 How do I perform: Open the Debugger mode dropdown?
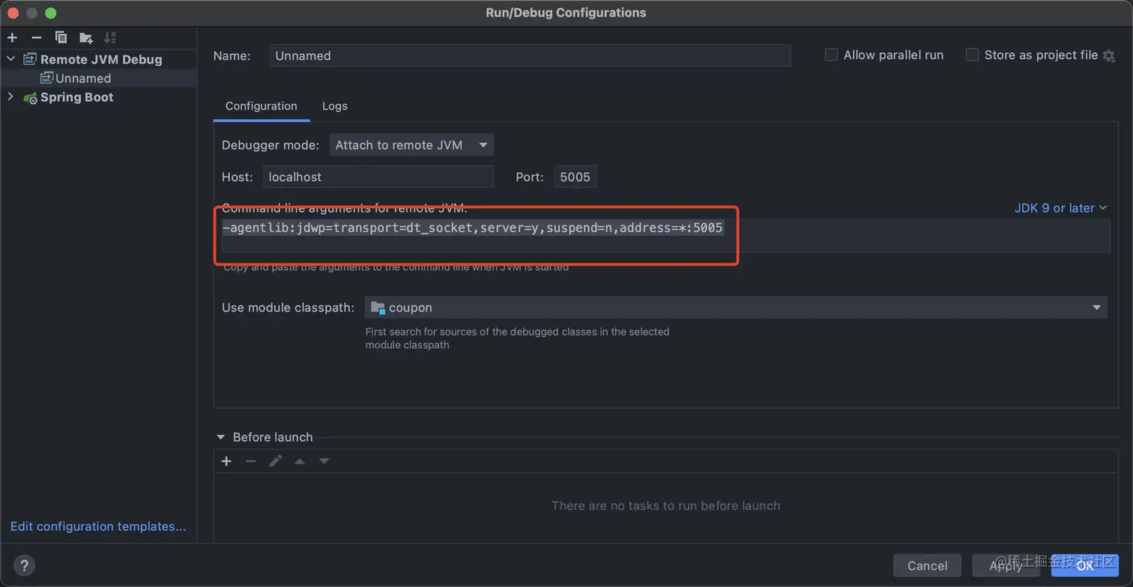pos(411,145)
